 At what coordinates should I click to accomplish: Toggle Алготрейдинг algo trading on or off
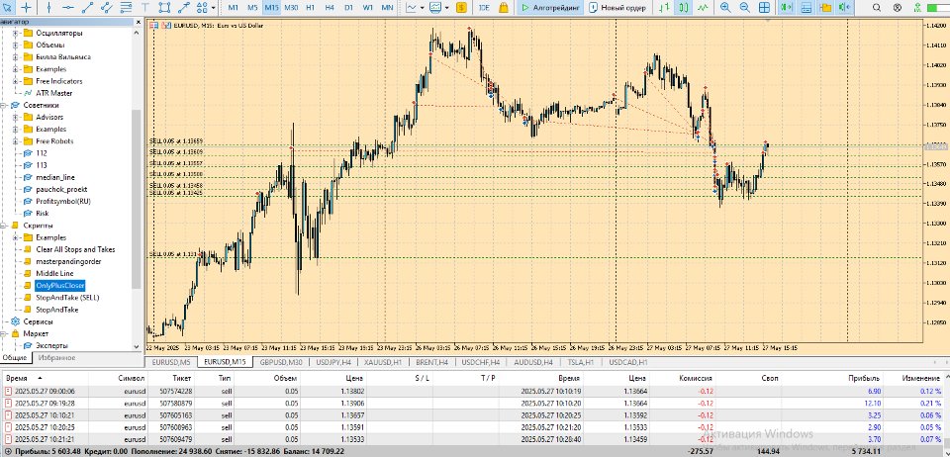(x=550, y=7)
